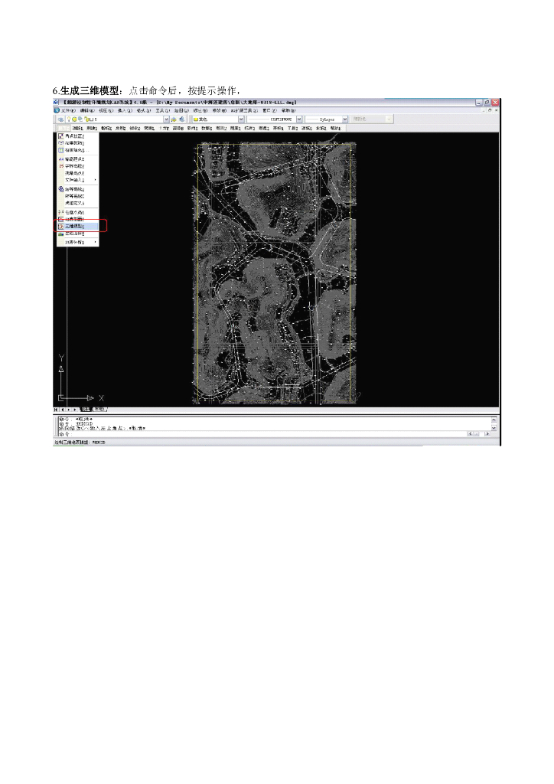
Task: Click the elevation point AA icon menu entry
Action: [61, 158]
